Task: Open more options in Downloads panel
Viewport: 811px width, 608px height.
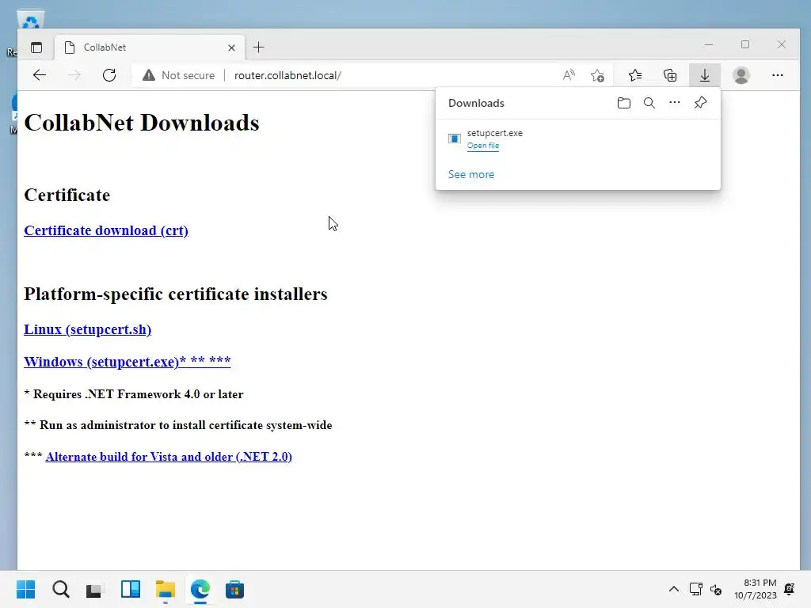Action: tap(675, 102)
